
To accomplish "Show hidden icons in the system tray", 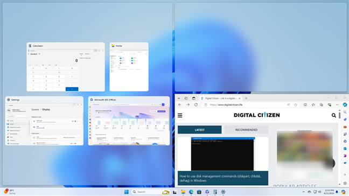I will tap(303, 192).
